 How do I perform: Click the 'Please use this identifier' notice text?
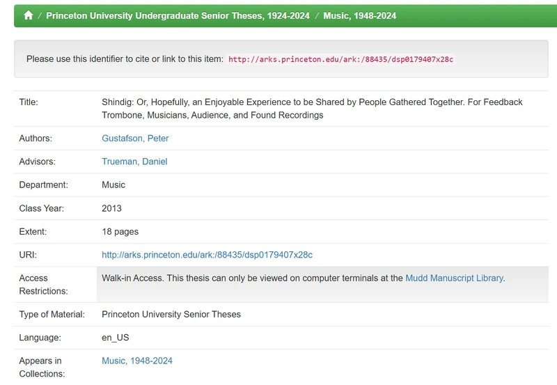coord(125,59)
